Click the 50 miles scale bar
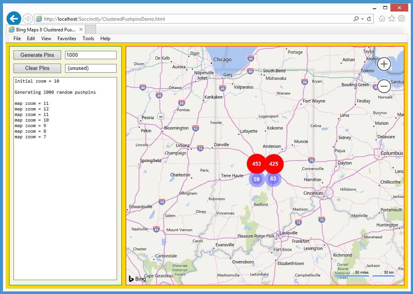 (352, 274)
